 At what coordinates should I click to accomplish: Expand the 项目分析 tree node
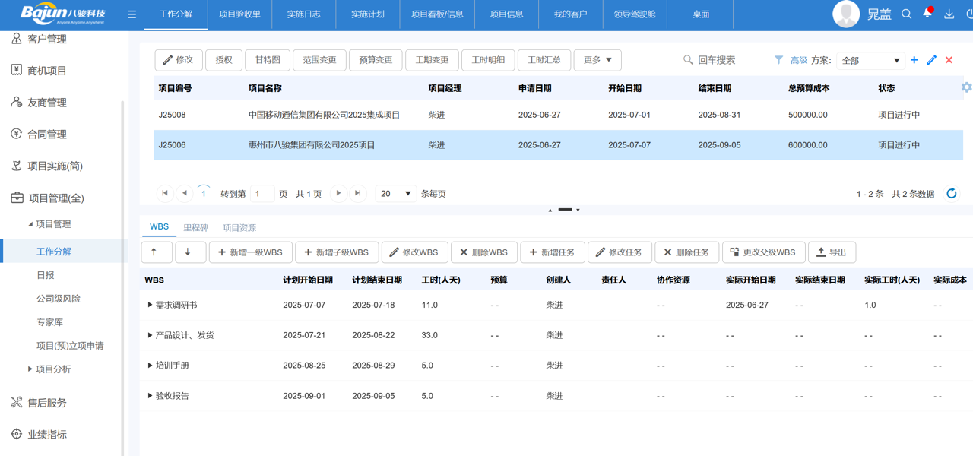pos(30,369)
